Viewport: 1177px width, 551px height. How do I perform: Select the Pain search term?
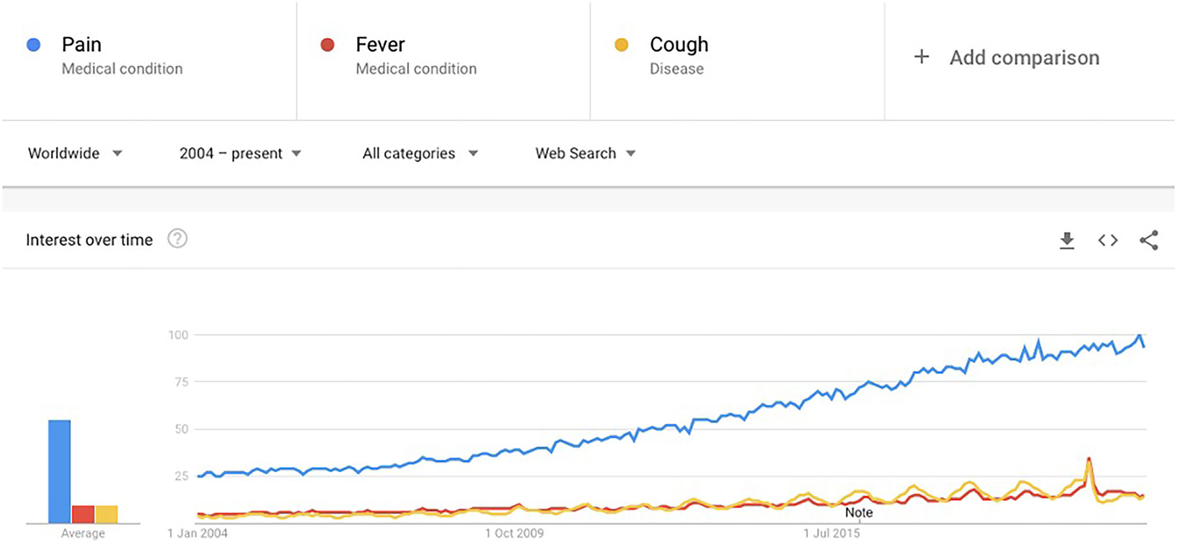(x=81, y=45)
